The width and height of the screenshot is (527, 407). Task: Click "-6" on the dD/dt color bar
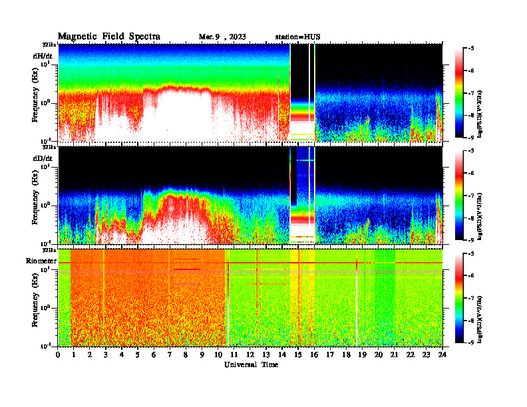[x=471, y=173]
